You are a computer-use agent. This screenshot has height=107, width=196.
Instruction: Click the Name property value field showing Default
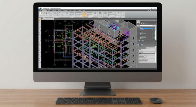pyautogui.click(x=151, y=48)
